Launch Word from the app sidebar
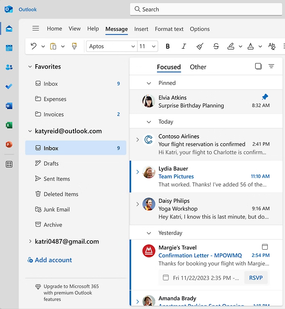This screenshot has width=285, height=309. tap(9, 106)
